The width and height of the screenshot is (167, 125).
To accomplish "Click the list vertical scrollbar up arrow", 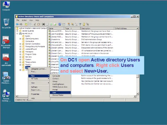I will coord(138,28).
